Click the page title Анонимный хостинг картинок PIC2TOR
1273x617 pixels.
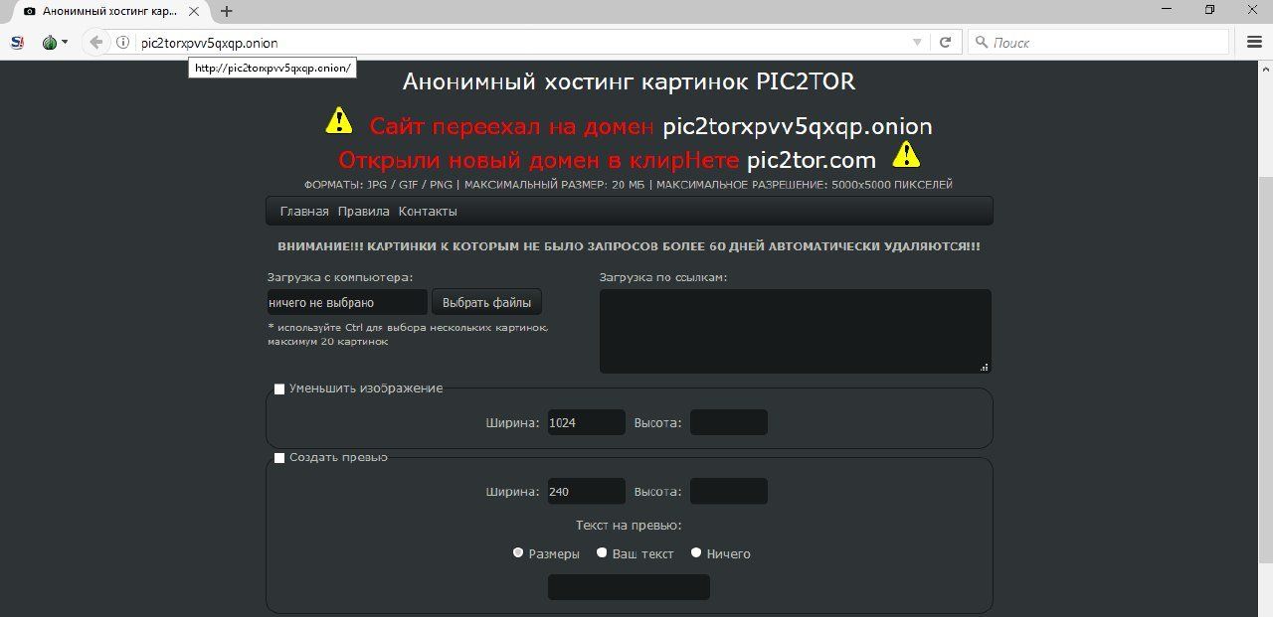coord(629,81)
